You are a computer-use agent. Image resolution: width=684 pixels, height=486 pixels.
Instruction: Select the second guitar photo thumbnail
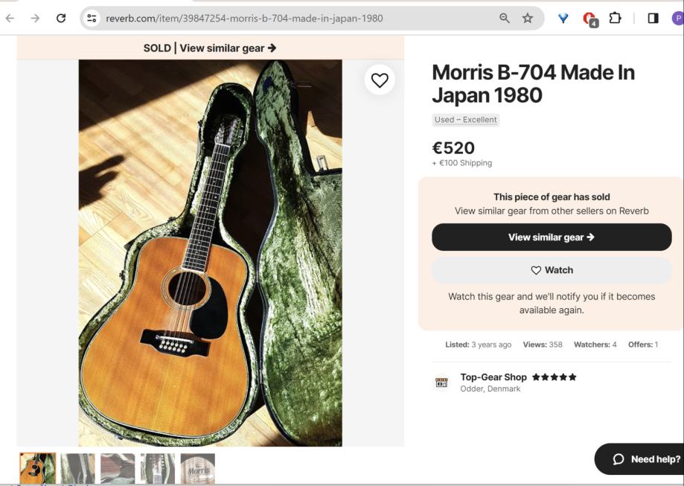click(x=77, y=469)
